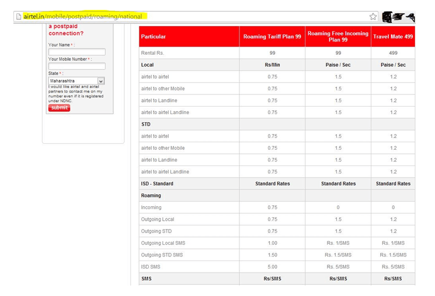Click the Outgoing Local SMS row label
This screenshot has height=296, width=435.
pos(163,243)
